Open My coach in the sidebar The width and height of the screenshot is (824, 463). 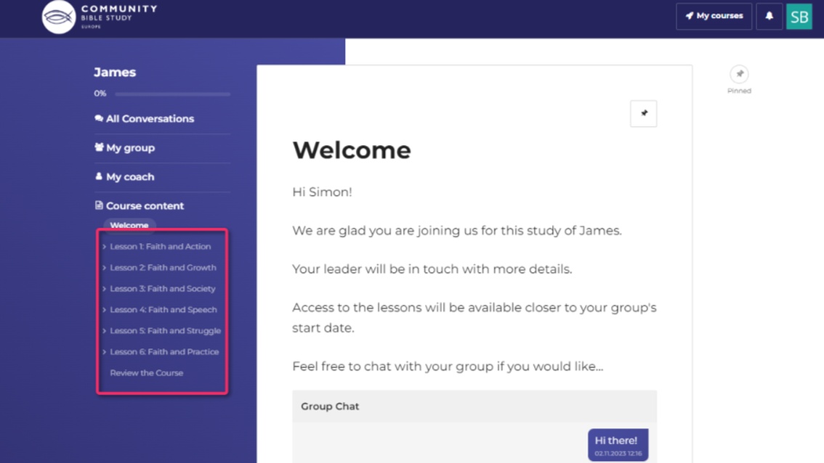pos(124,177)
